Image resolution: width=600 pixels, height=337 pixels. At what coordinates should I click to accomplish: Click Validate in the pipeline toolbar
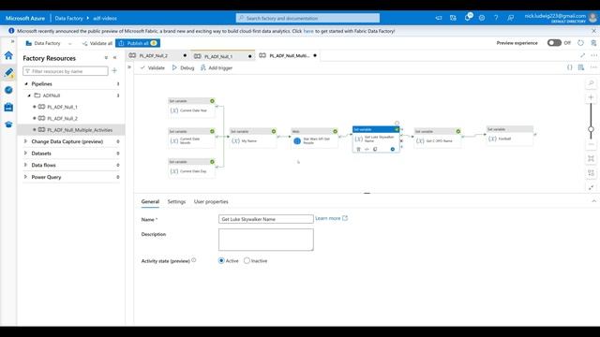point(152,67)
